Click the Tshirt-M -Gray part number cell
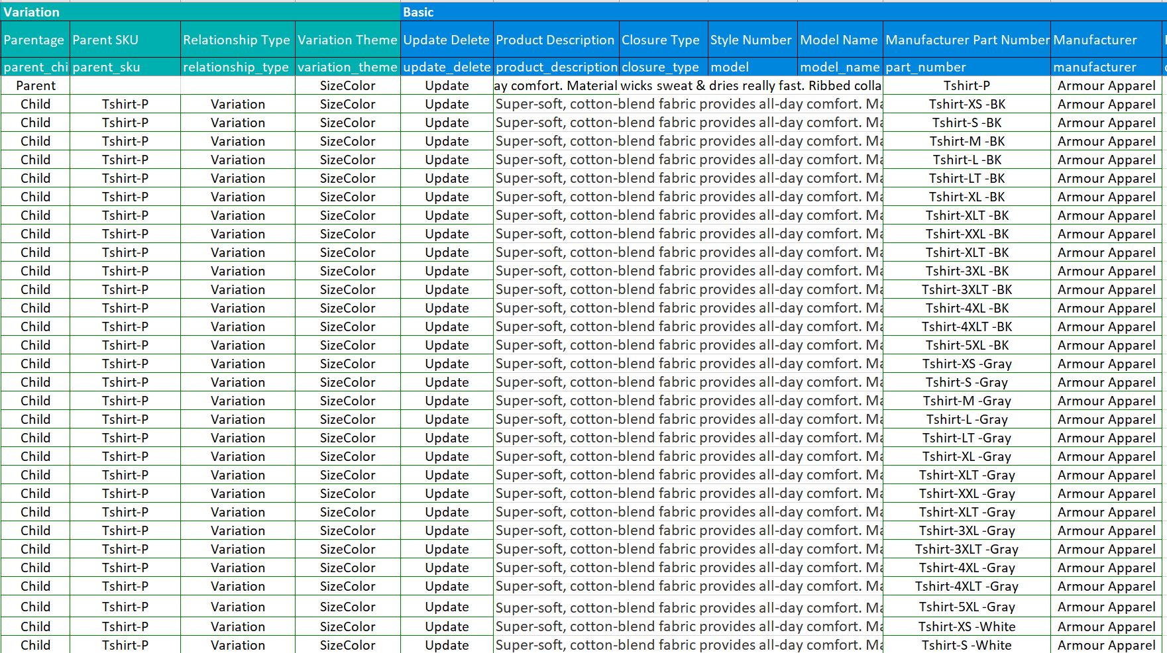 pyautogui.click(x=967, y=401)
